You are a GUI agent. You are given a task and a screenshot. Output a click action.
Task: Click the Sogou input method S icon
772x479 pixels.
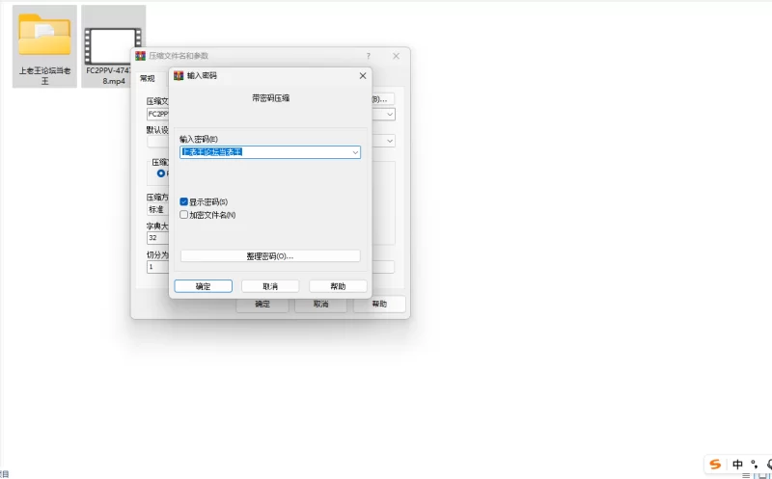[715, 464]
